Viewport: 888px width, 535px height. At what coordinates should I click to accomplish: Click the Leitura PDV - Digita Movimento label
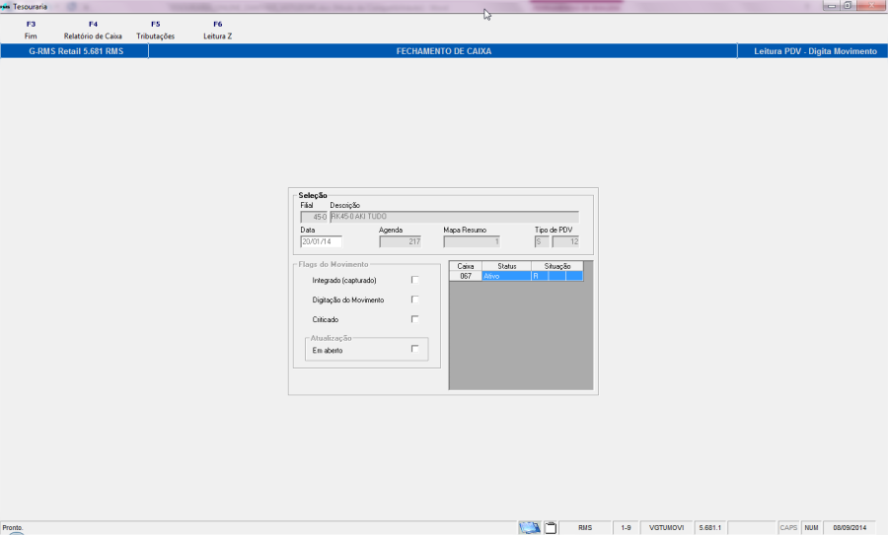click(815, 51)
